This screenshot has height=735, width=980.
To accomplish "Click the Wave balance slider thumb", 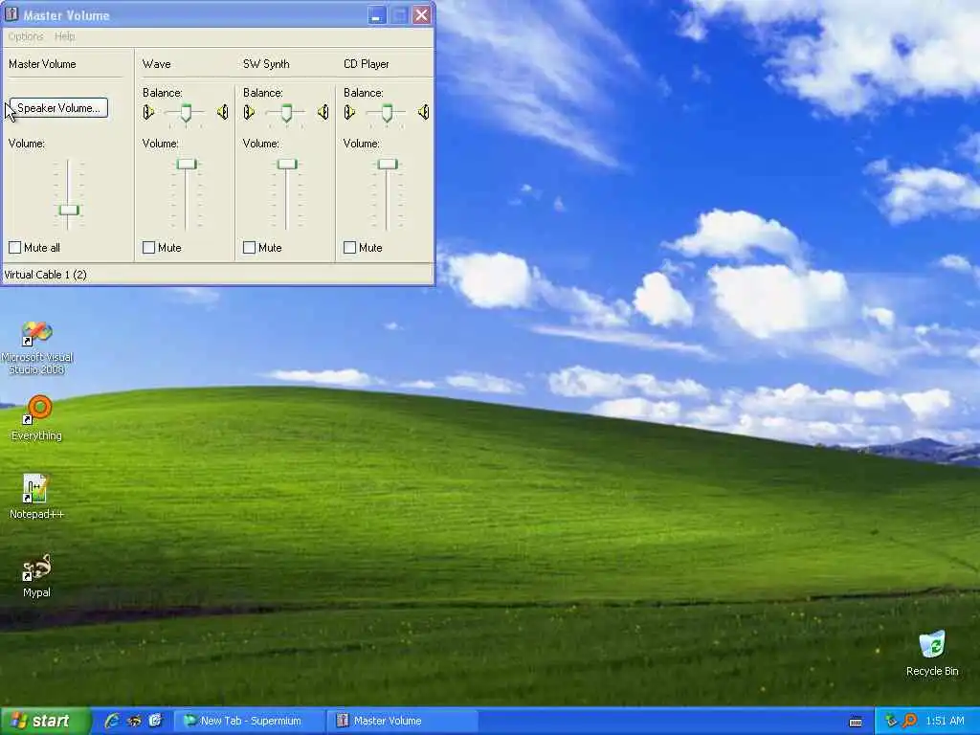I will (186, 113).
